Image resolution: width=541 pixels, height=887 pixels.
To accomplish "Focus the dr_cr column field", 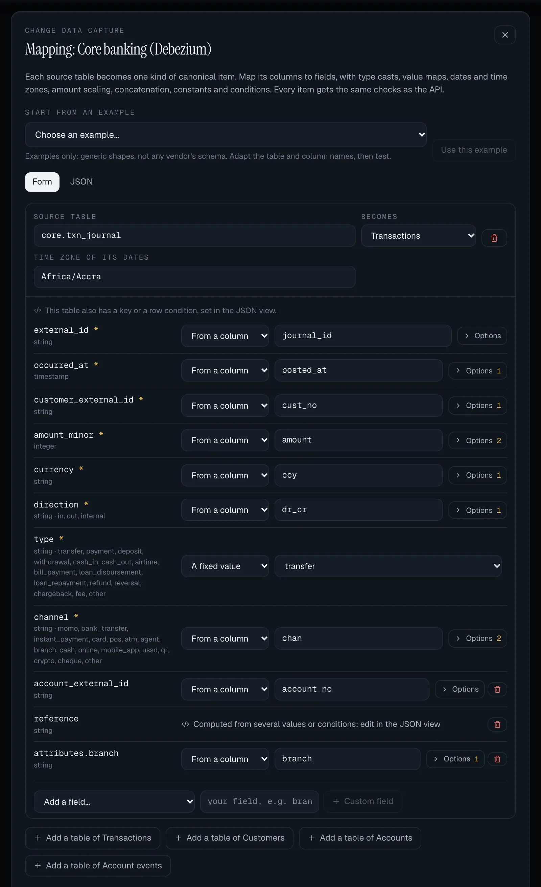I will [358, 510].
